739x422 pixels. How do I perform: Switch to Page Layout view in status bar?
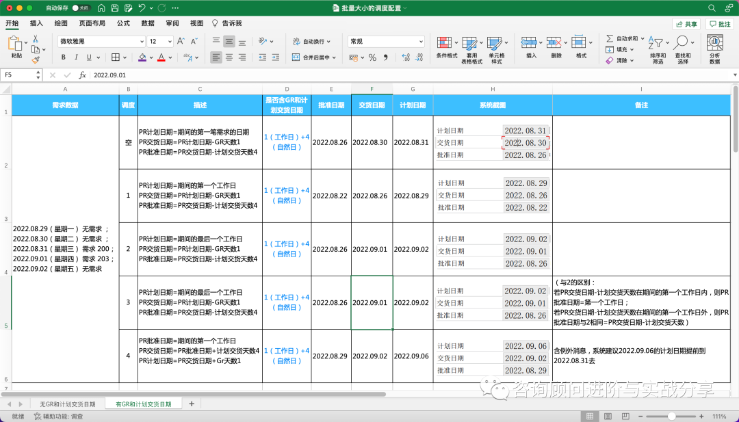point(608,417)
